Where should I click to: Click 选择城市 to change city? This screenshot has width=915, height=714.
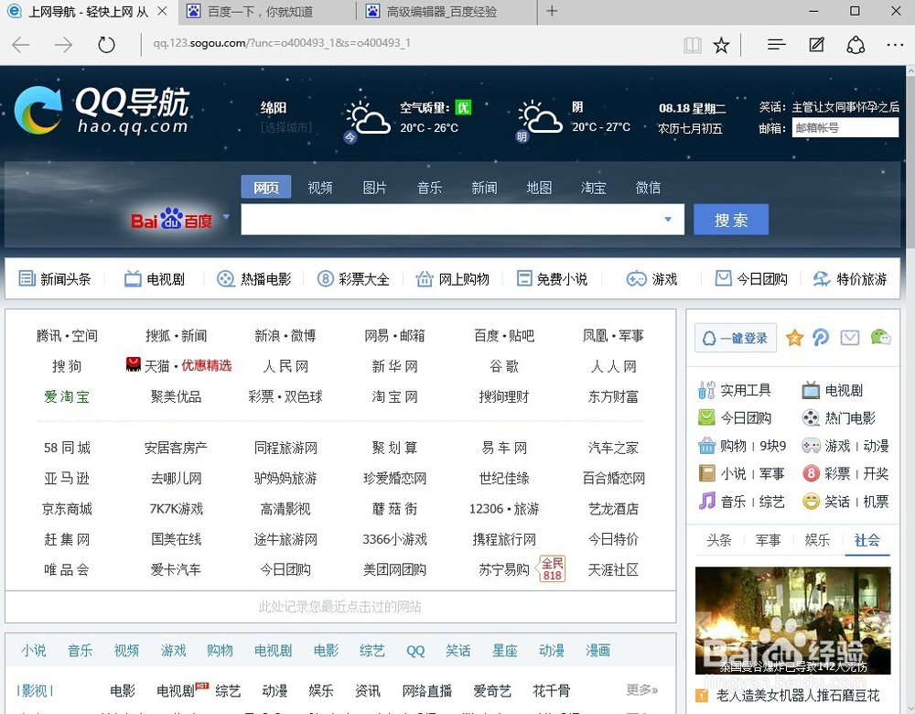coord(285,127)
